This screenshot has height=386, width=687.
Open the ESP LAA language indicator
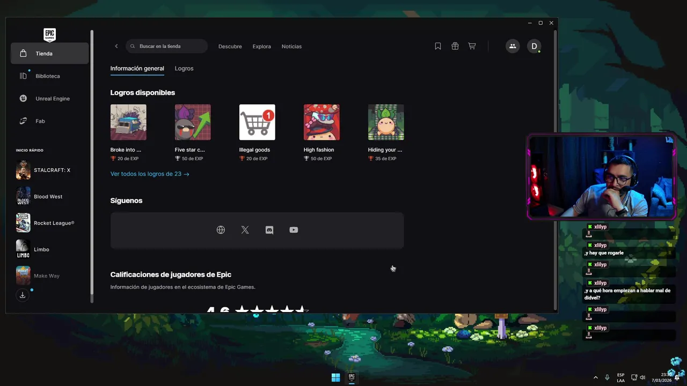[620, 377]
